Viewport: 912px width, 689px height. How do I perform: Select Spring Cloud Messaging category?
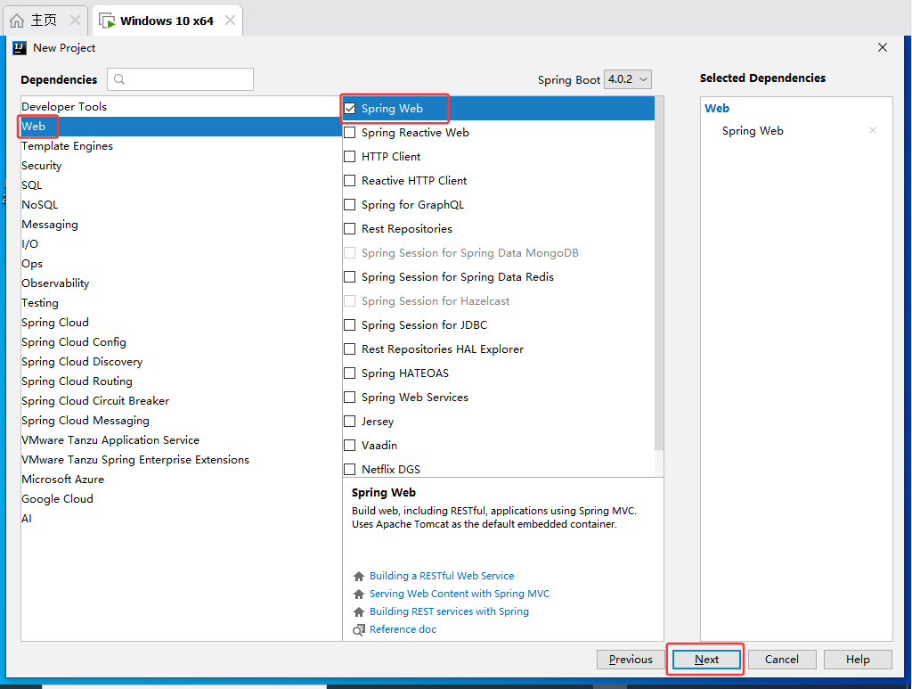pos(181,420)
